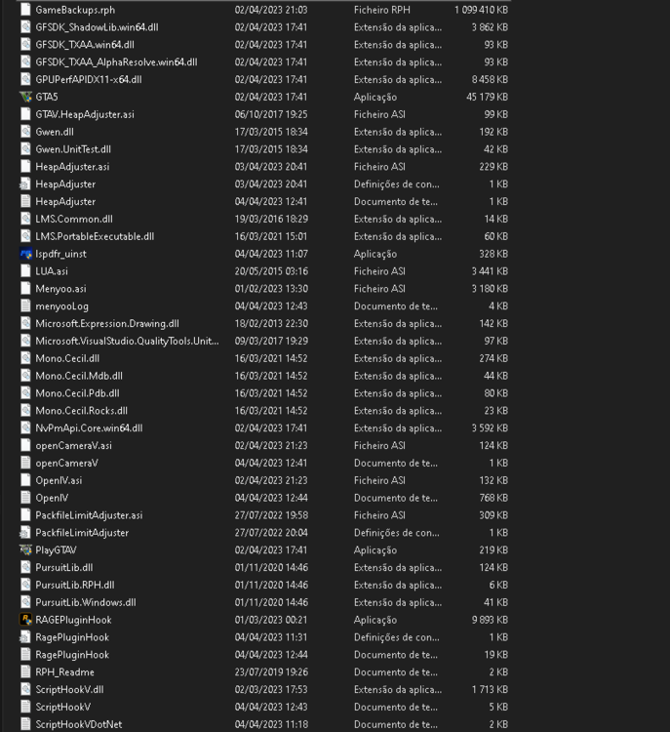Select the RPH_Readme file name
This screenshot has height=732, width=670.
pyautogui.click(x=64, y=672)
